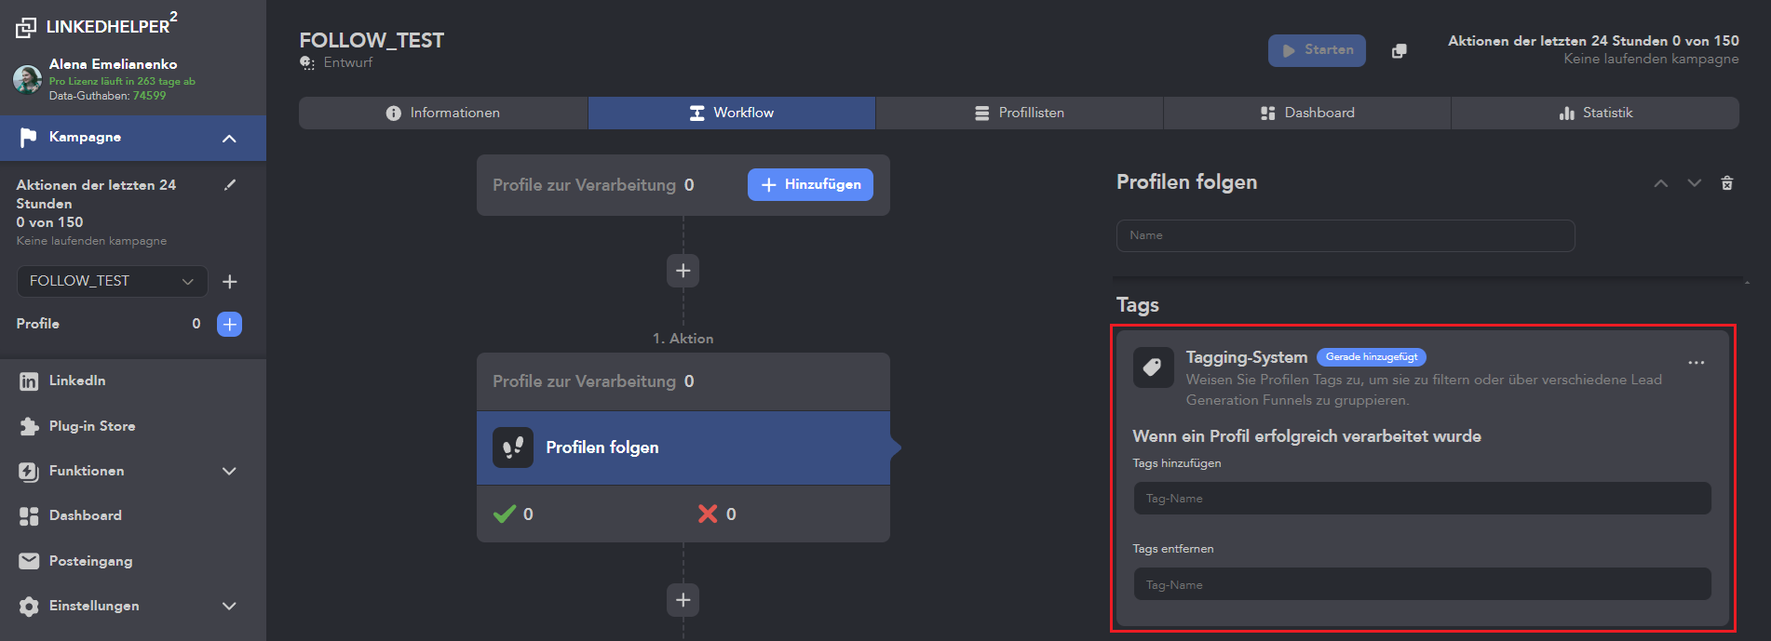The height and width of the screenshot is (641, 1771).
Task: Click the Tags hinzufügen Tag-Name field
Action: [1422, 499]
